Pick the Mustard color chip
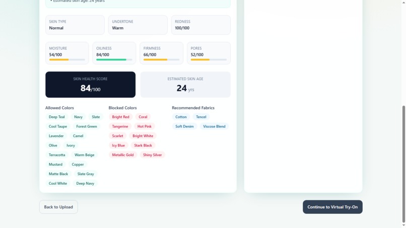This screenshot has height=228, width=406. point(56,165)
